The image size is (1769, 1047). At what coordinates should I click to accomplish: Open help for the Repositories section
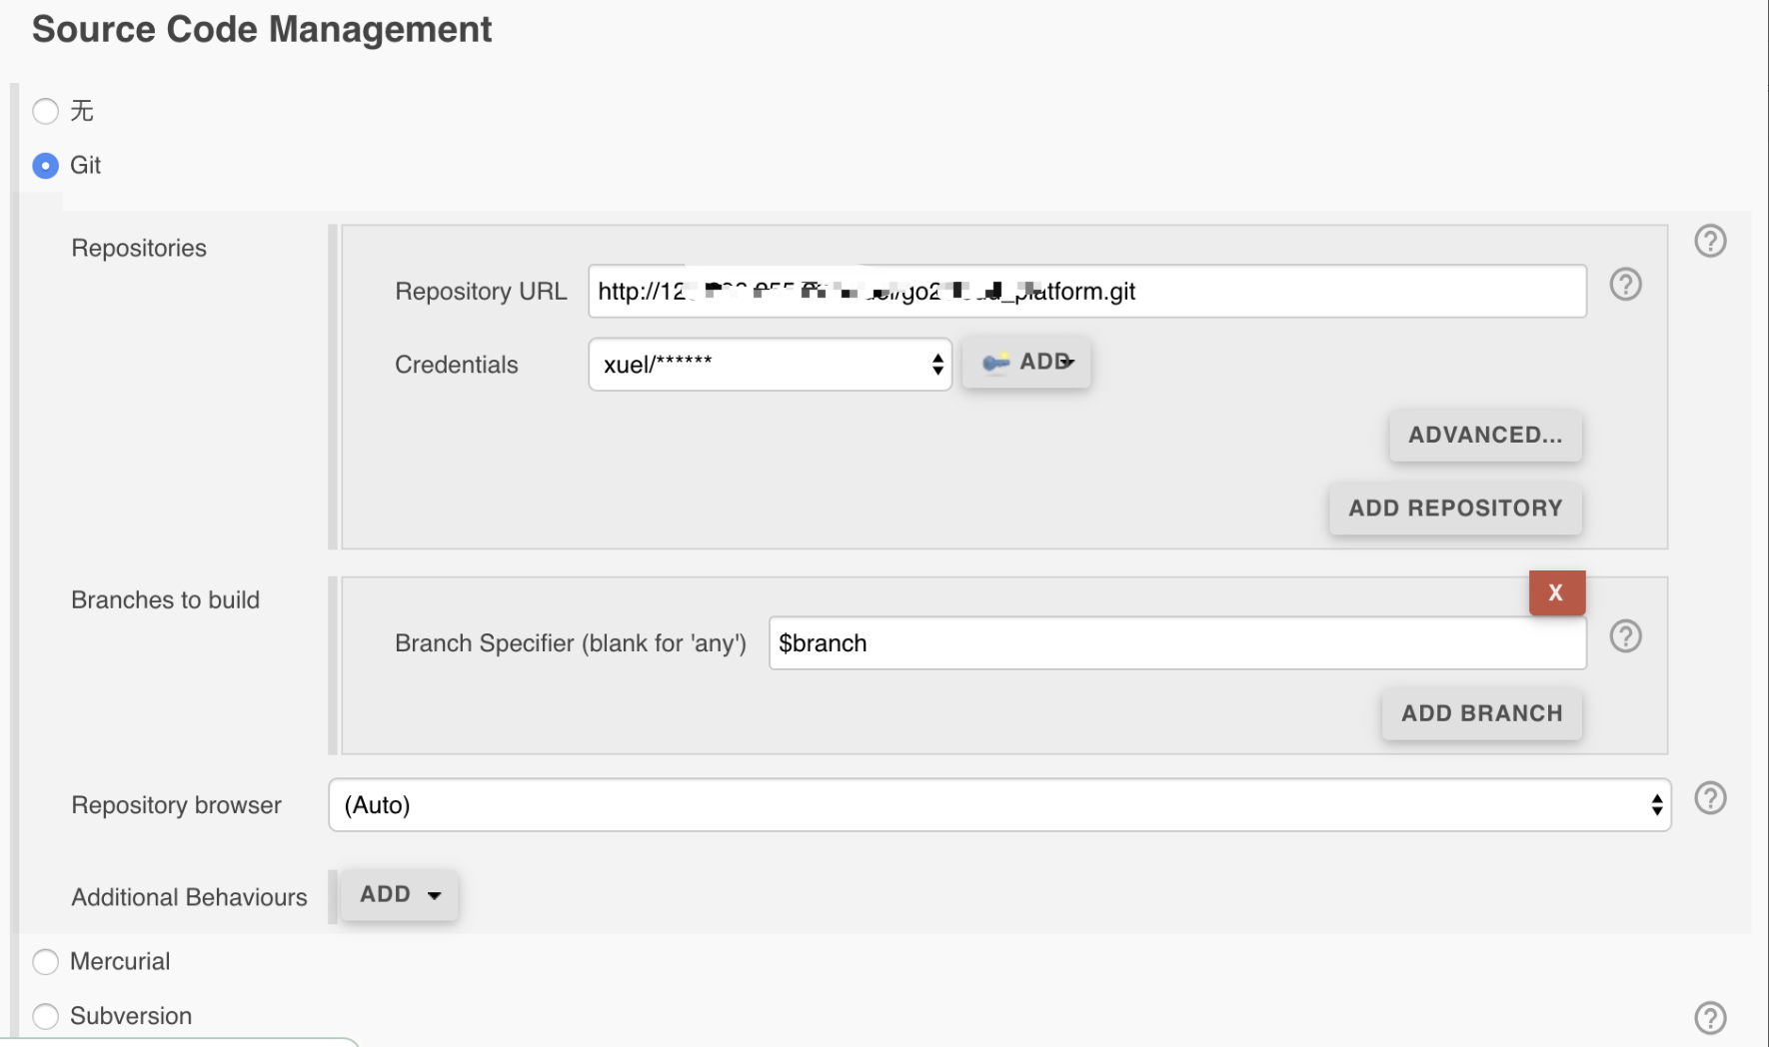pos(1710,241)
